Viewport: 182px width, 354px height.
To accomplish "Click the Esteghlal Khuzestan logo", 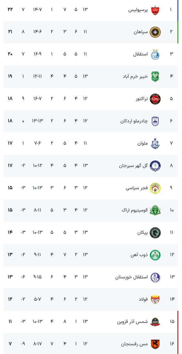I will [155, 277].
